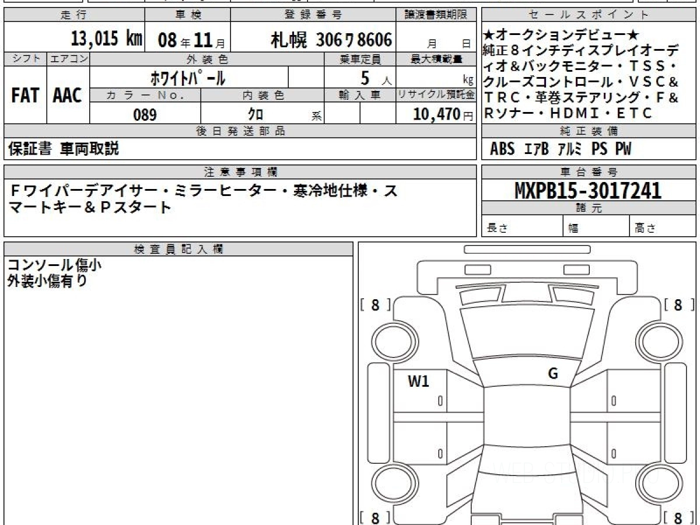Screen dimensions: 700x525
Task: Select interior color クロ
Action: 256,114
